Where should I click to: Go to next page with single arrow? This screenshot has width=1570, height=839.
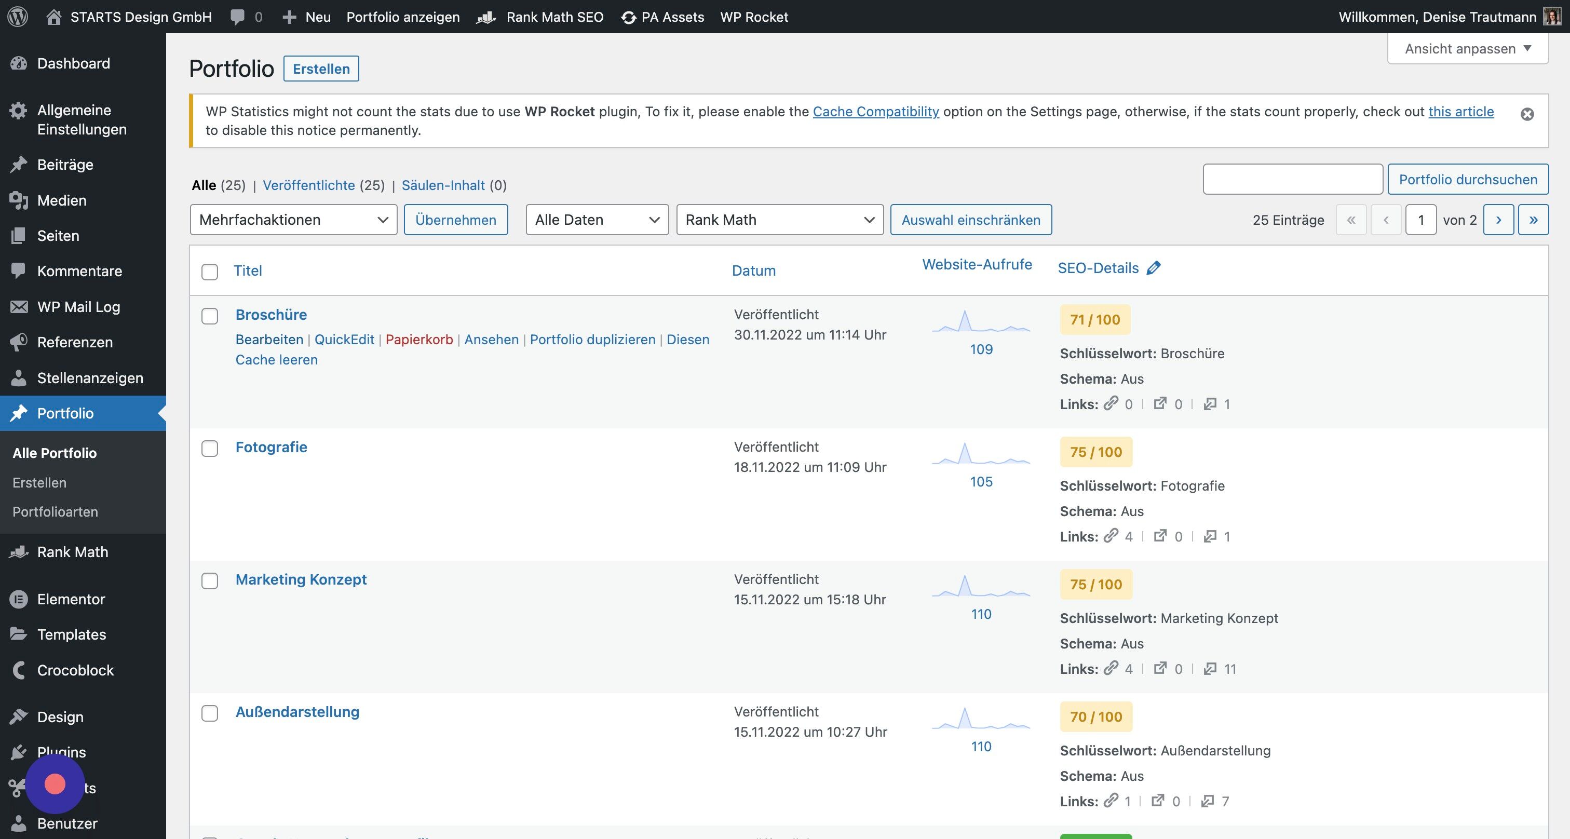point(1499,220)
